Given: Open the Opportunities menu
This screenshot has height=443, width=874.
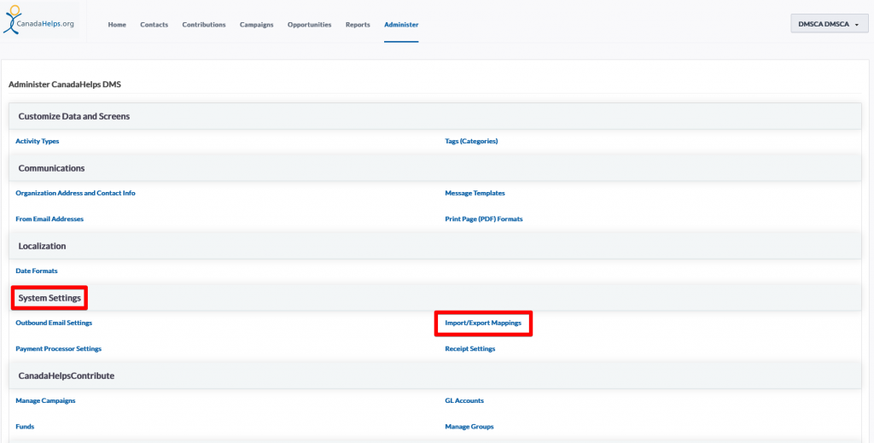Looking at the screenshot, I should [x=309, y=25].
